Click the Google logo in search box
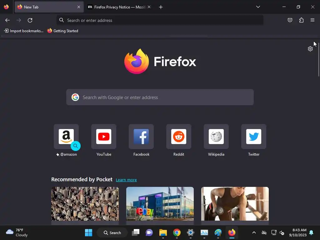This screenshot has width=320, height=240. tap(75, 97)
